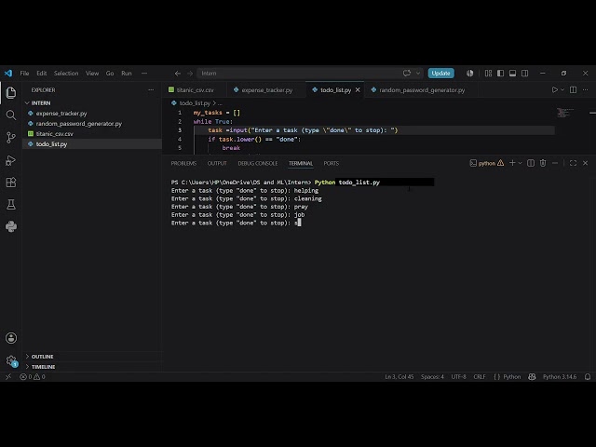Image resolution: width=596 pixels, height=447 pixels.
Task: Collapse the INTERN folder
Action: (x=41, y=103)
